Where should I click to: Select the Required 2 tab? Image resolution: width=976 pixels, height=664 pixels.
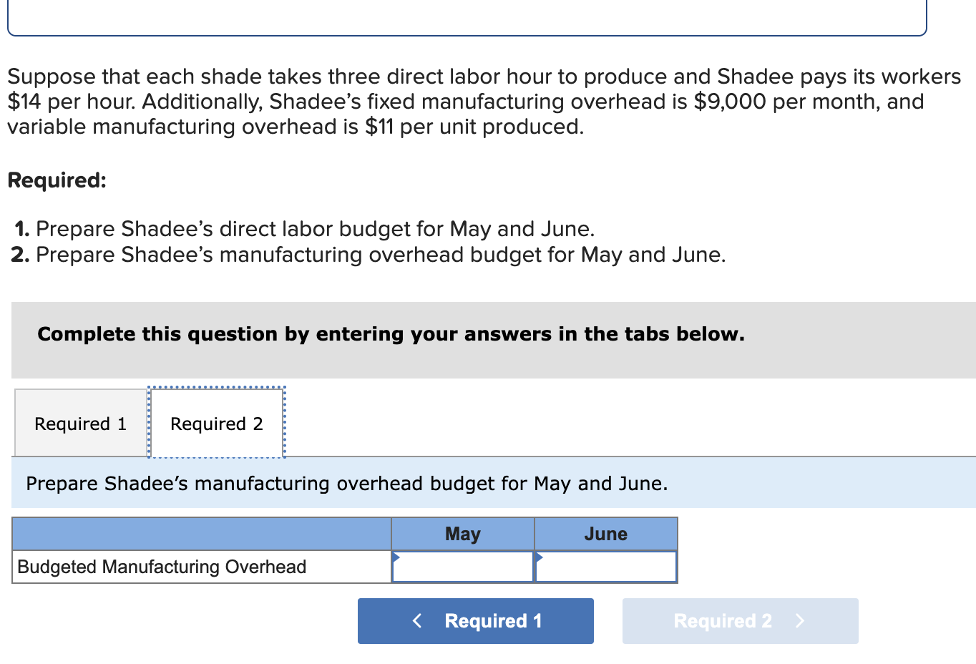pyautogui.click(x=216, y=423)
